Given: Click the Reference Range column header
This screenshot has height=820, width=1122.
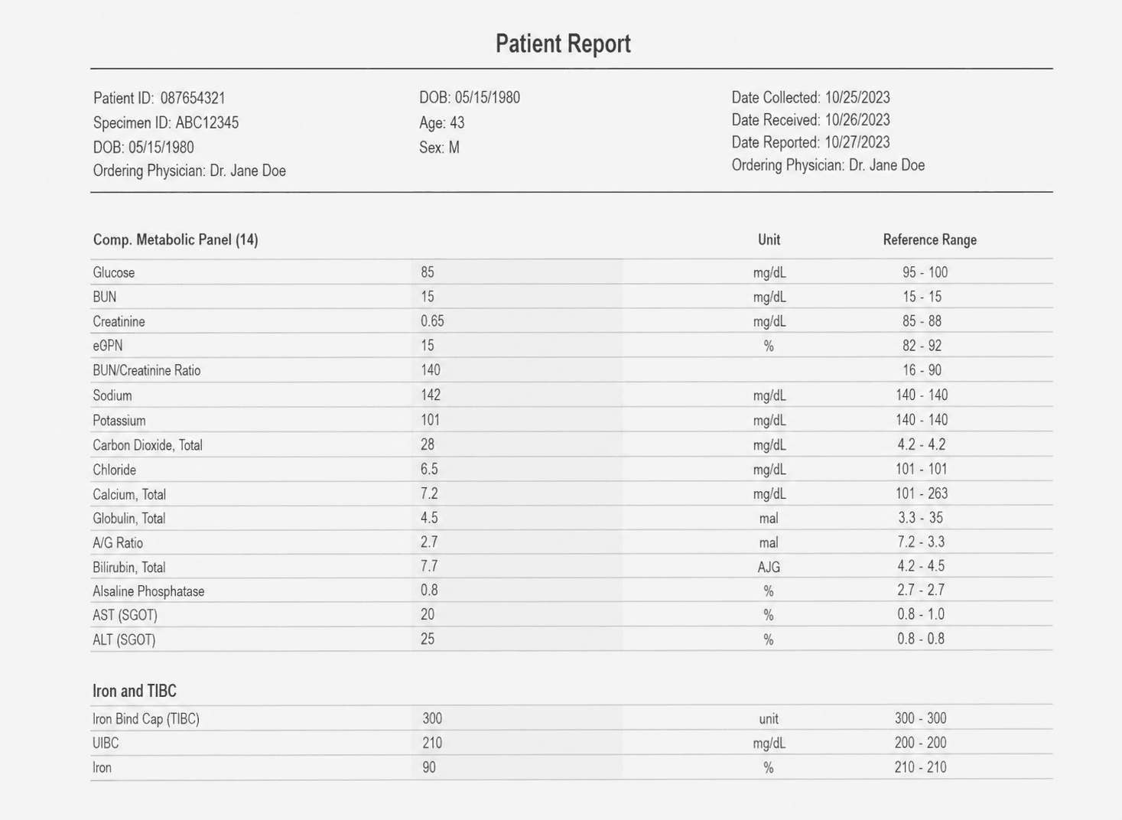Looking at the screenshot, I should [930, 239].
